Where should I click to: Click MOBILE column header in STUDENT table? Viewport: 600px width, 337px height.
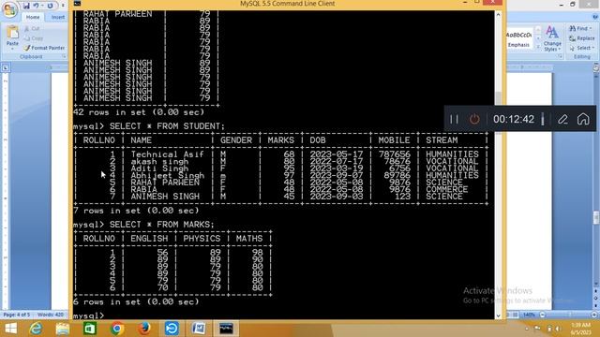click(394, 140)
